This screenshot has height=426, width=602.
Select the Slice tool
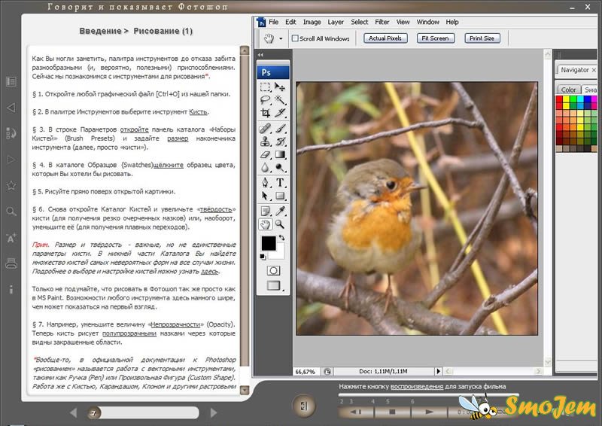280,113
